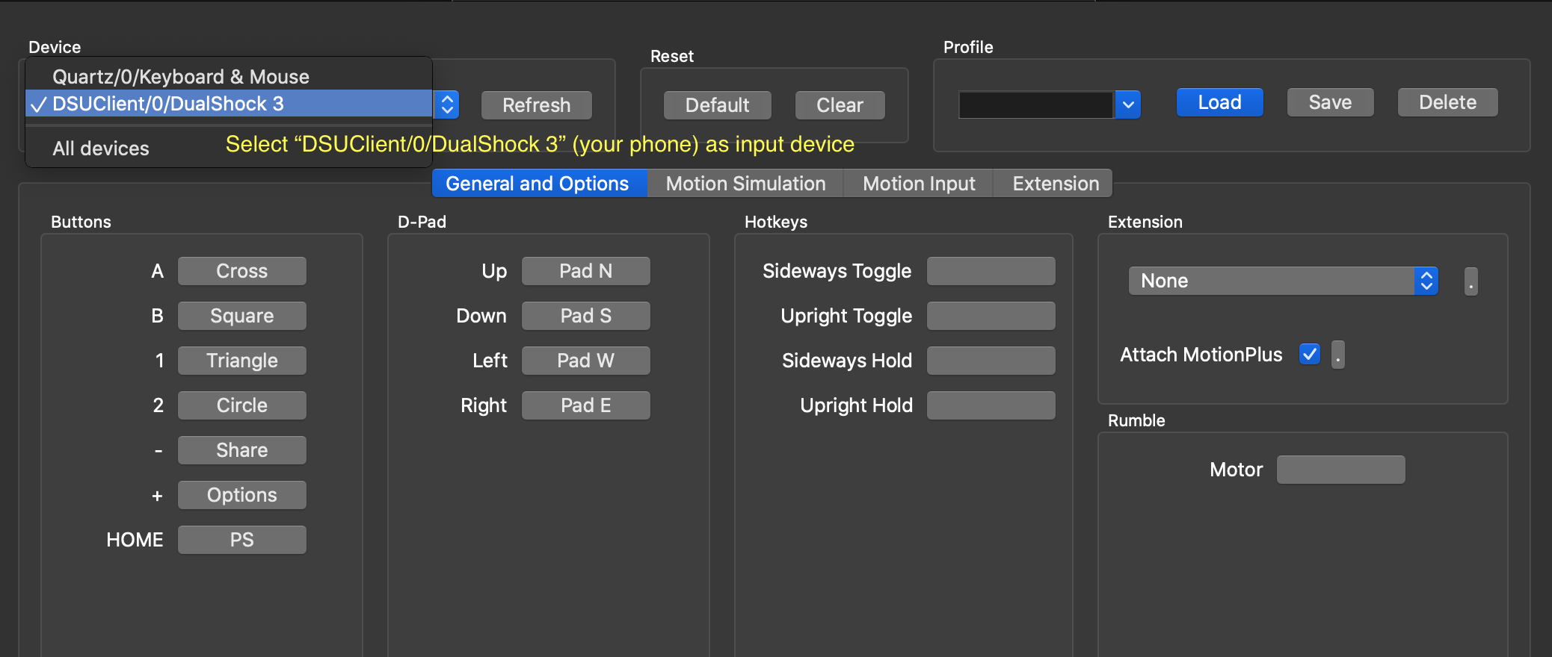Clear all mappings with Clear button
This screenshot has width=1552, height=657.
(840, 105)
